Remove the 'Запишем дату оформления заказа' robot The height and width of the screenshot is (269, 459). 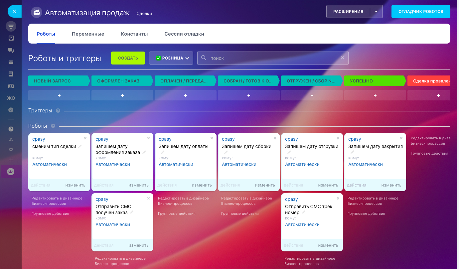tap(148, 138)
